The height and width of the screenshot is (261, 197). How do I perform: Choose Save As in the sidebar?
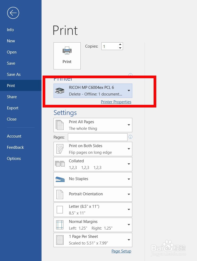point(14,74)
